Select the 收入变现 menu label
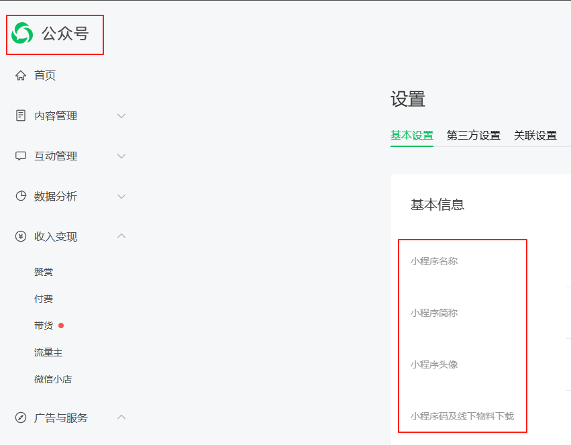The image size is (571, 445). (56, 236)
